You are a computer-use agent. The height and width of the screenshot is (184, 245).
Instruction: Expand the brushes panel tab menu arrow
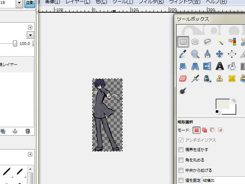pyautogui.click(x=30, y=154)
